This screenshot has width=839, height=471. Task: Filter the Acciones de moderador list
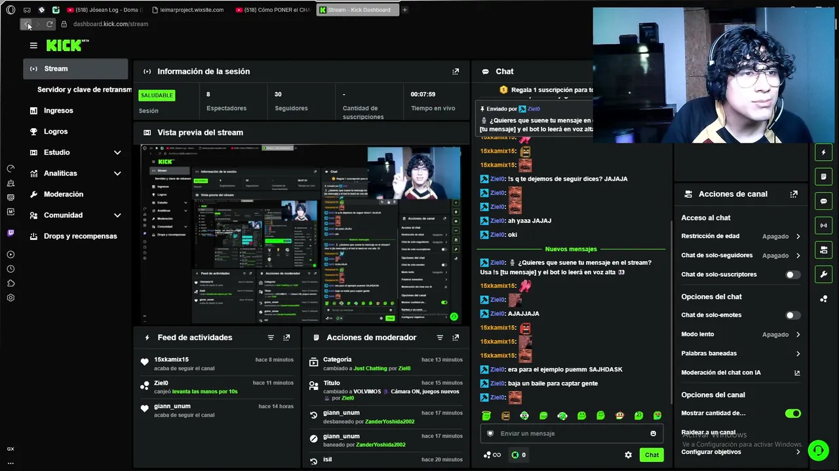tap(440, 338)
